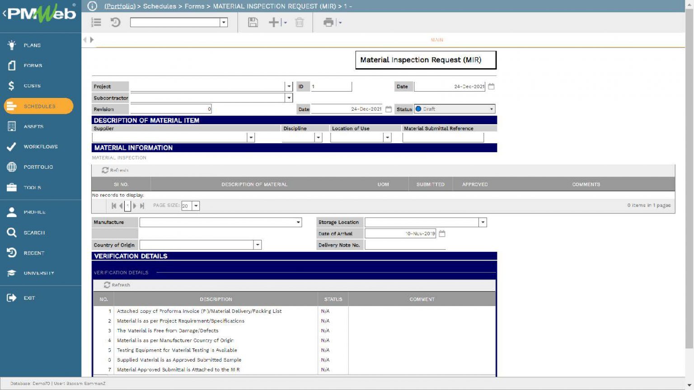Click the blue Draft status circle
The height and width of the screenshot is (390, 694).
420,109
